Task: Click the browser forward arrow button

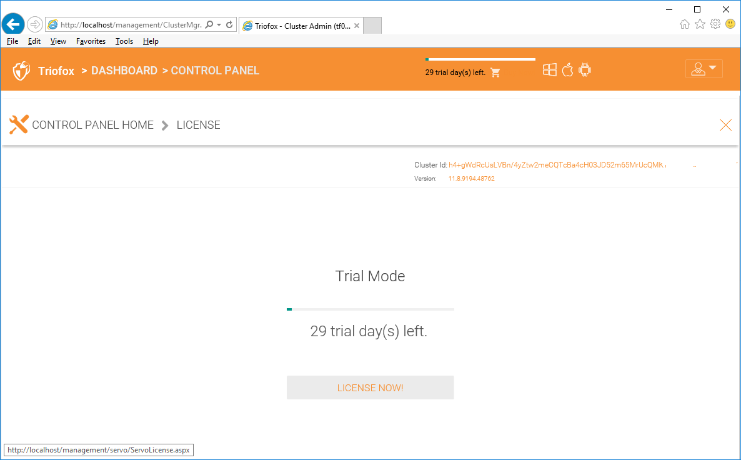Action: coord(34,24)
